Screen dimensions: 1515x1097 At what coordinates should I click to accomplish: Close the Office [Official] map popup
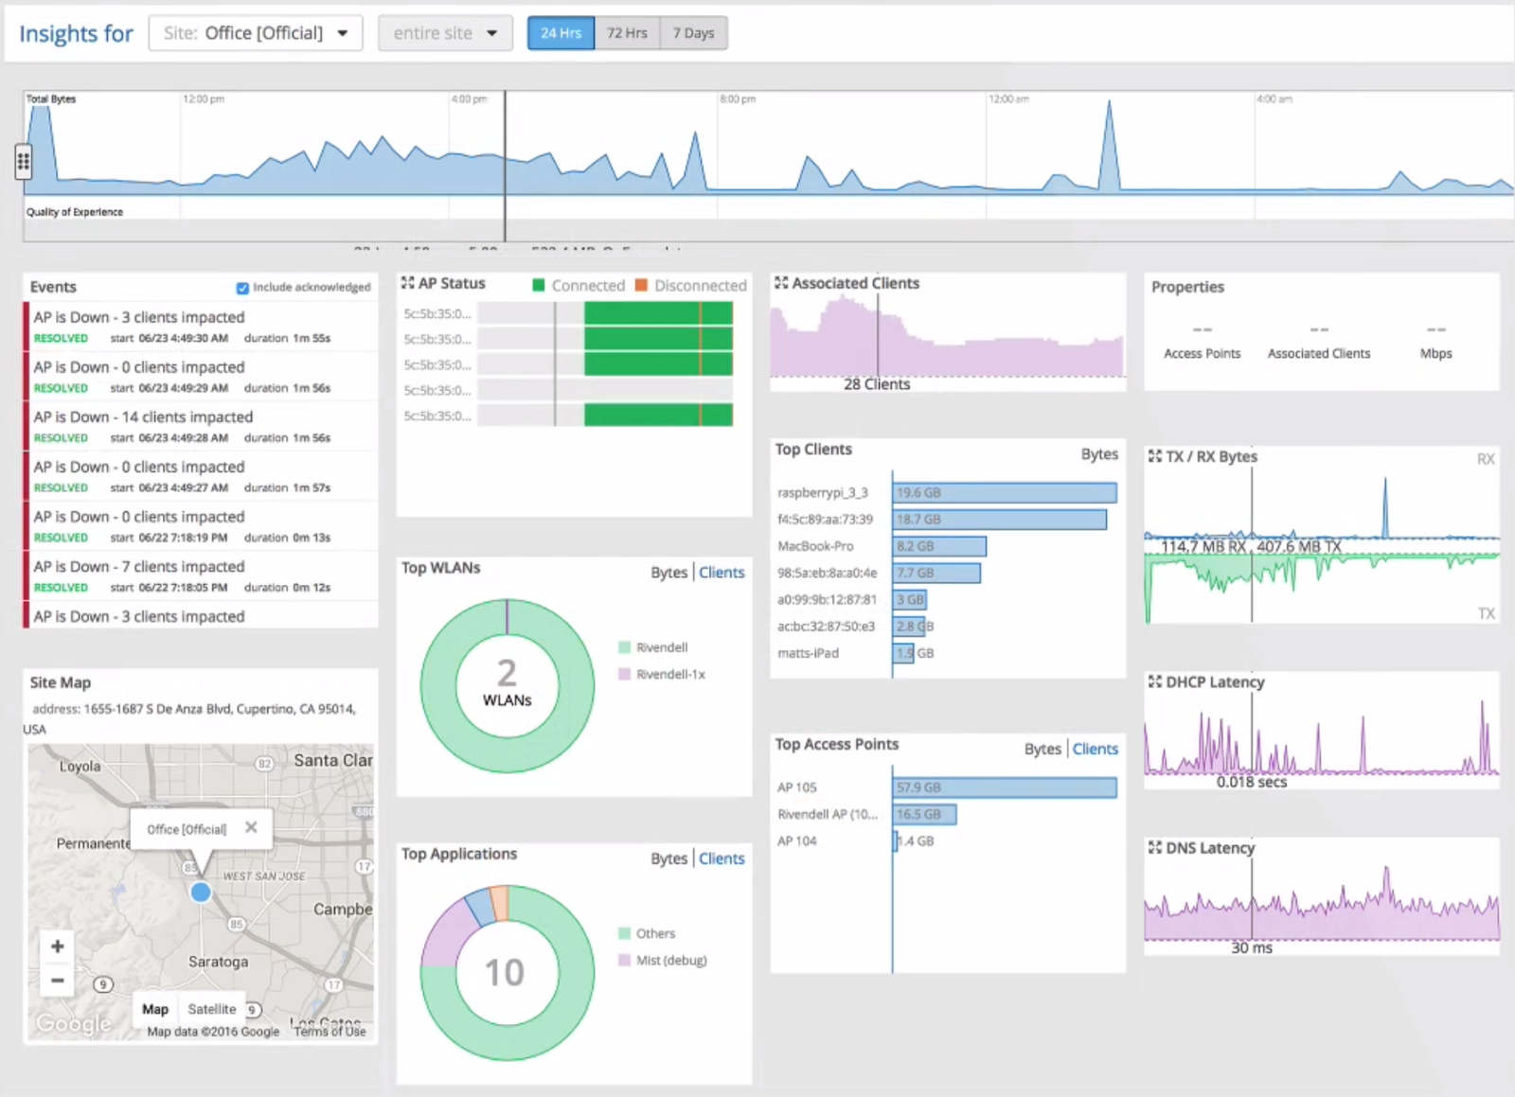[251, 827]
